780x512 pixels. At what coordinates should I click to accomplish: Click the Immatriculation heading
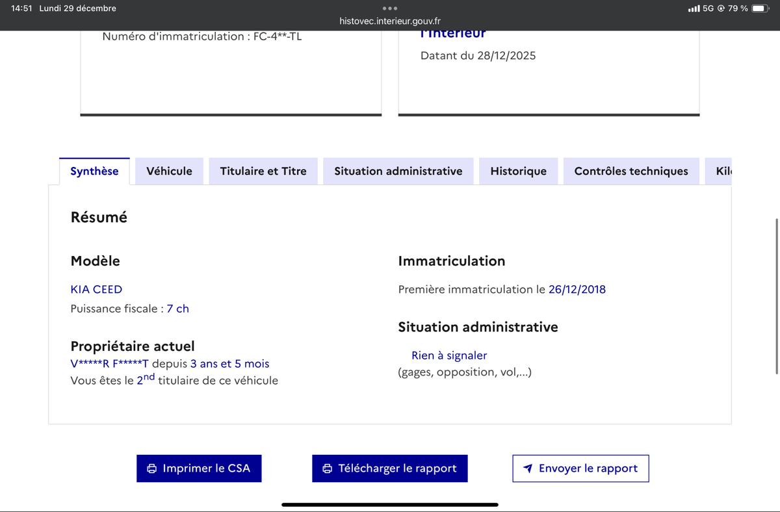click(452, 261)
